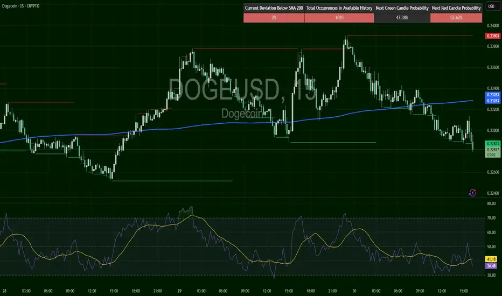Screen dimensions: 502x296
Task: Click the 0.23600 price axis tick
Action: pyautogui.click(x=493, y=67)
